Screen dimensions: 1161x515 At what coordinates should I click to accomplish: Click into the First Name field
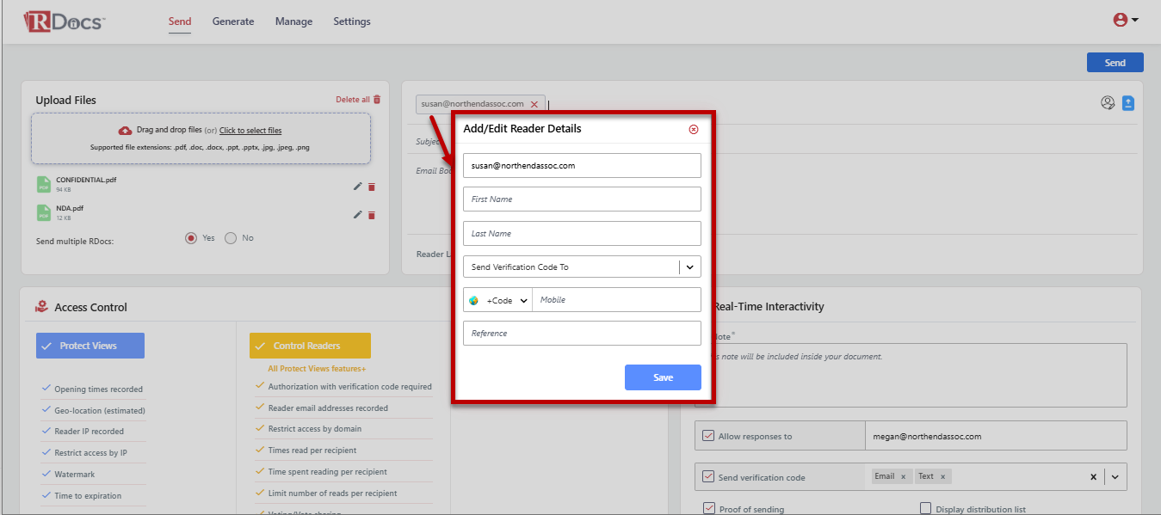click(x=582, y=199)
